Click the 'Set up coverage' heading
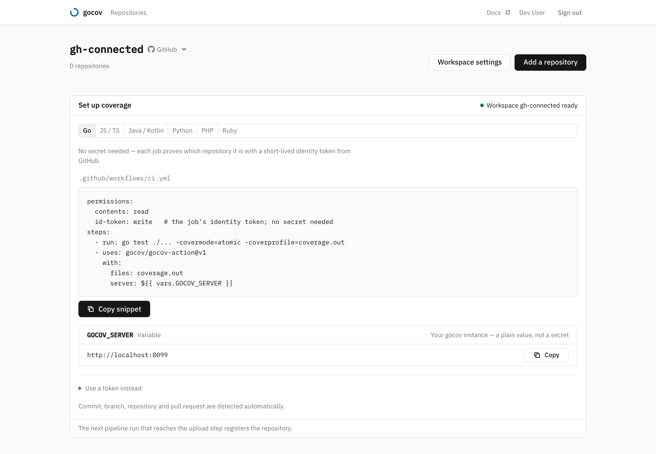This screenshot has height=454, width=656. click(x=105, y=105)
